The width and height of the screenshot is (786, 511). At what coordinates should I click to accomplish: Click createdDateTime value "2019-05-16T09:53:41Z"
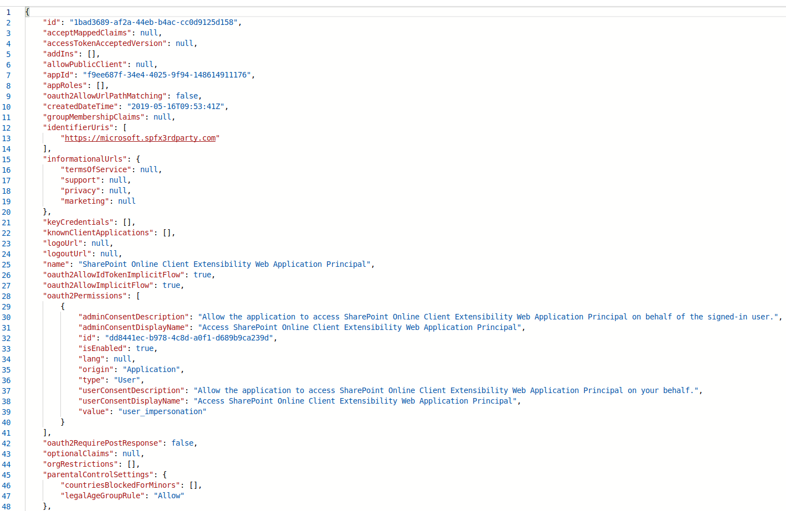coord(176,106)
